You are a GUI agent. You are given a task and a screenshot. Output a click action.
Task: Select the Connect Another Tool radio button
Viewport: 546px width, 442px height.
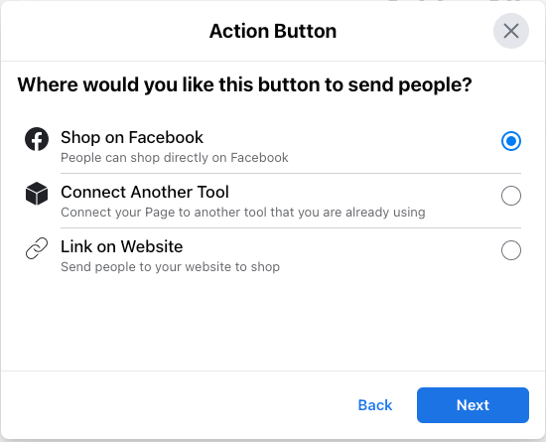coord(511,196)
